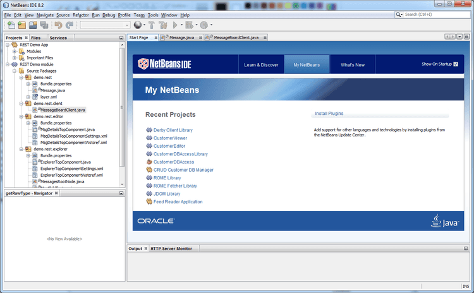The width and height of the screenshot is (474, 293).
Task: Select MessagesRootNode.java in tree
Action: tap(63, 182)
